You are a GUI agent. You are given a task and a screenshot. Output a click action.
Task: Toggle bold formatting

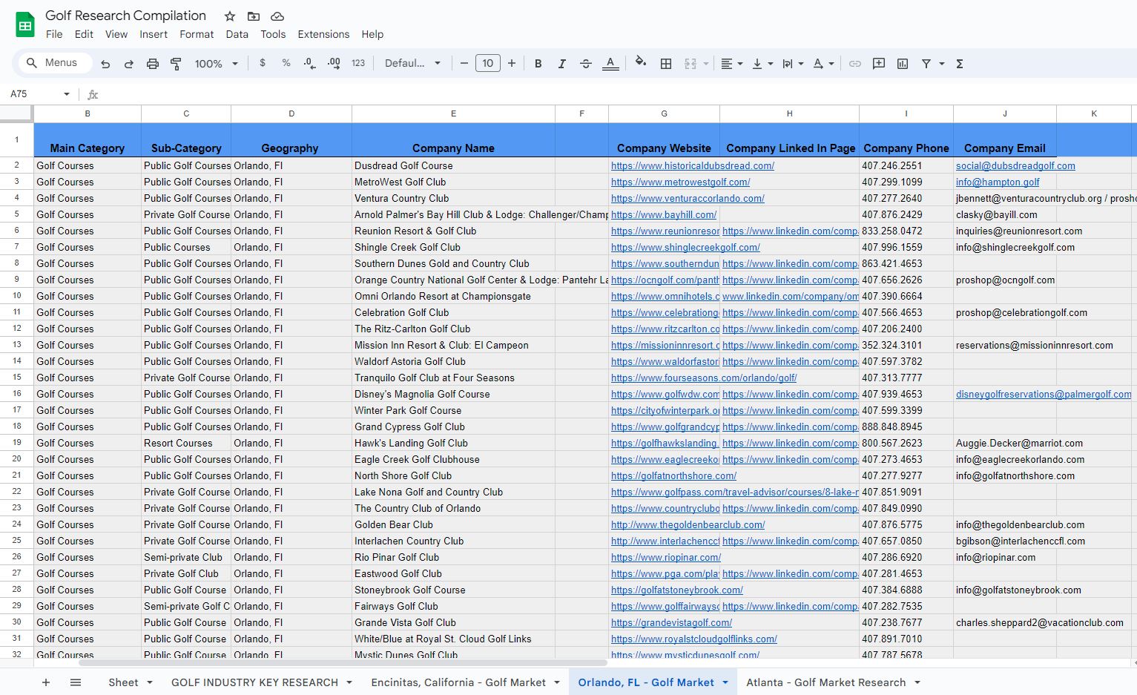click(538, 64)
